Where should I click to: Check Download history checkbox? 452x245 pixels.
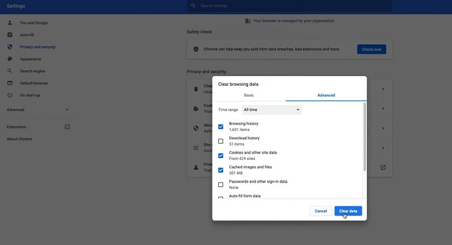(x=221, y=141)
